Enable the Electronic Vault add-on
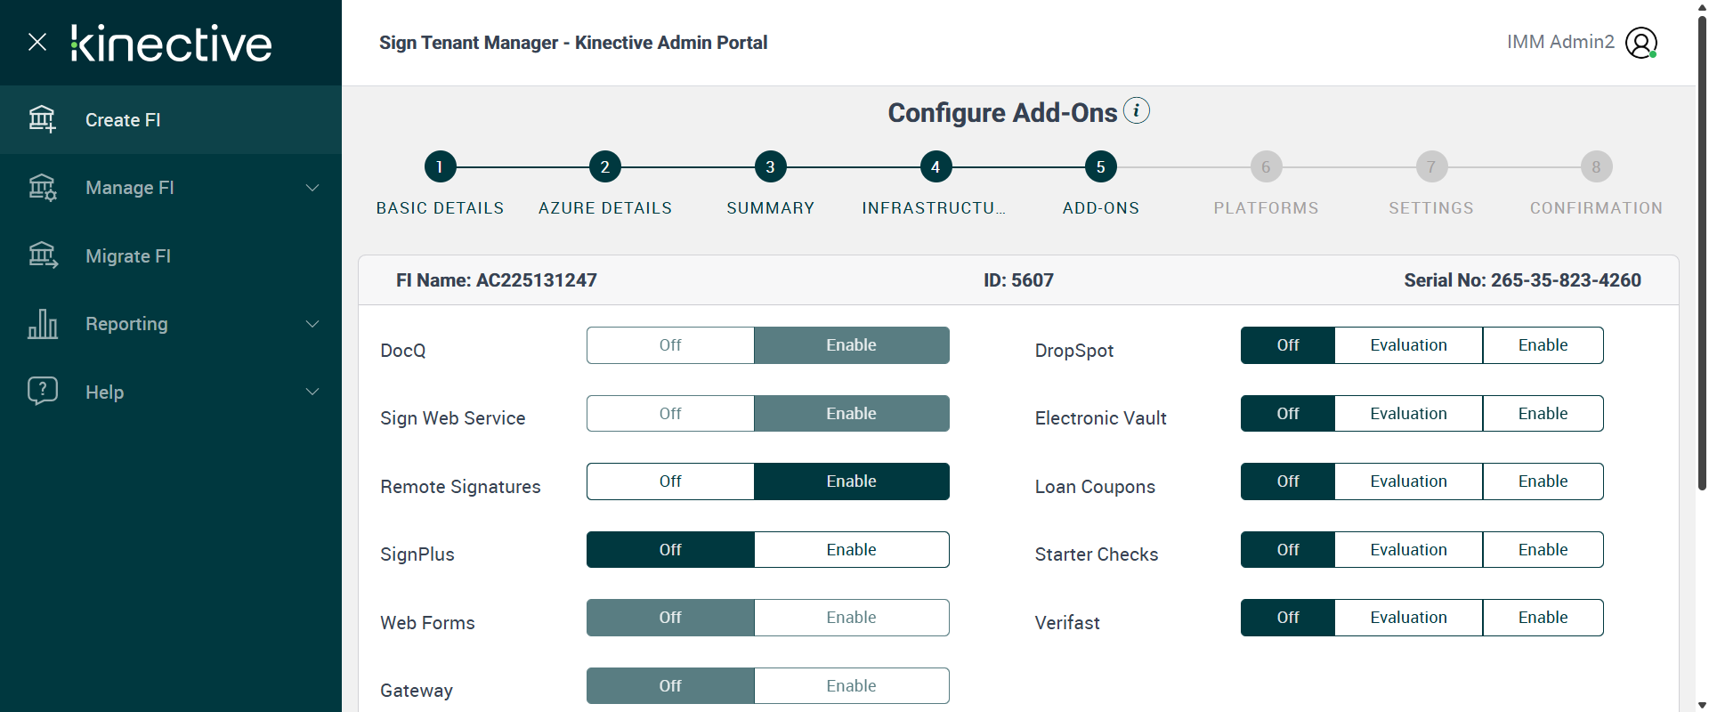 [x=1543, y=414]
